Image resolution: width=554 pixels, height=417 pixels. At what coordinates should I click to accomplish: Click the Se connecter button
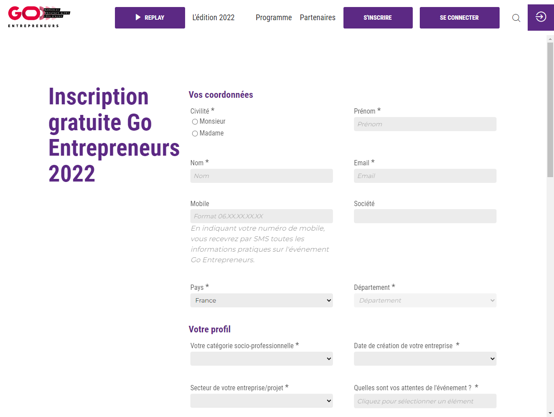tap(459, 18)
